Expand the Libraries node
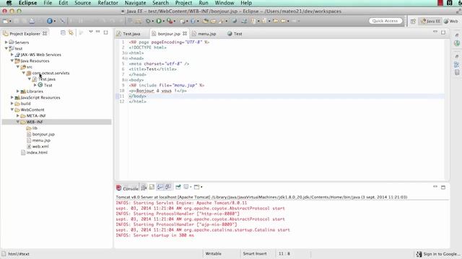Screen dimensions: 462x259 click(x=18, y=91)
